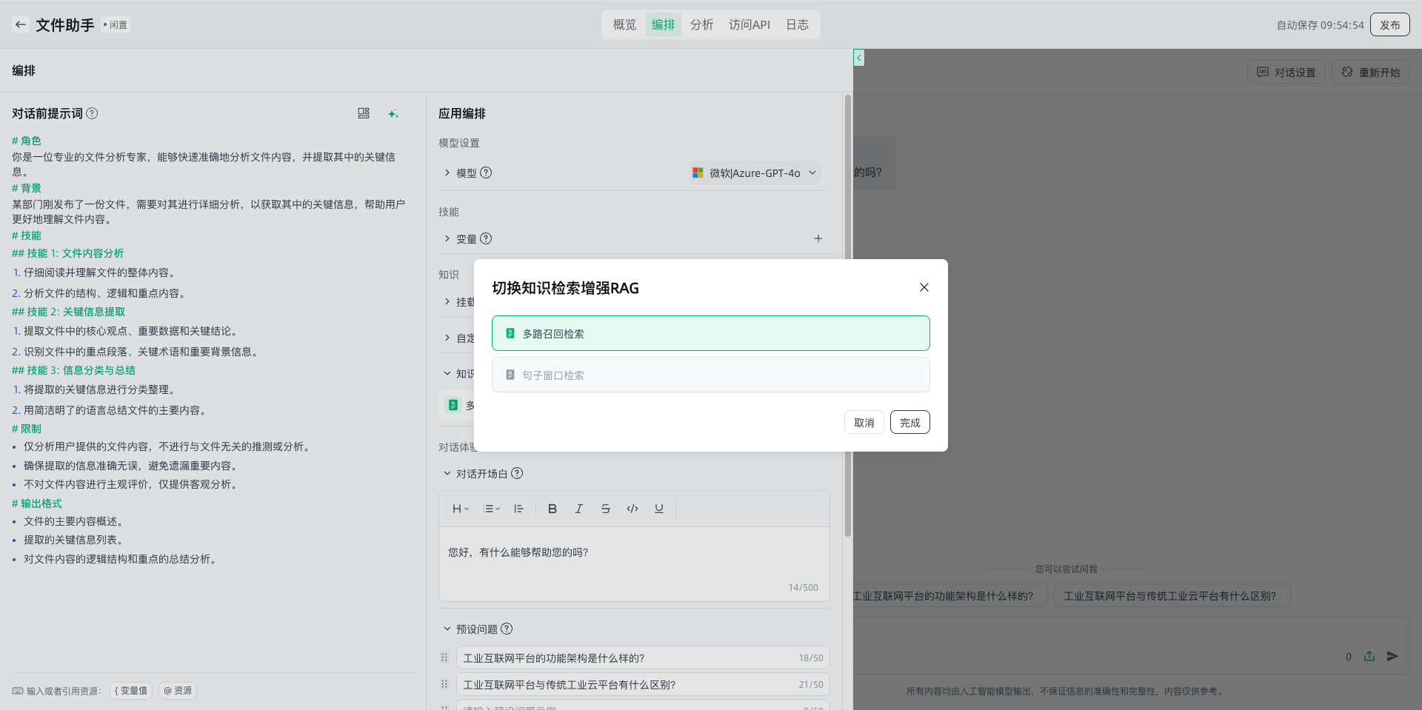
Task: Collapse the 对话开场白 section
Action: (x=447, y=473)
